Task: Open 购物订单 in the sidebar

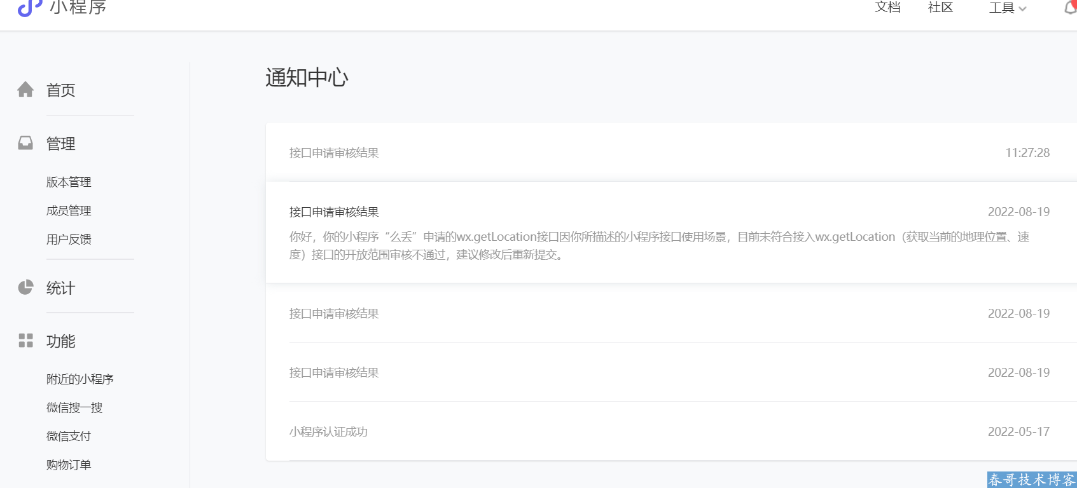Action: pos(69,464)
